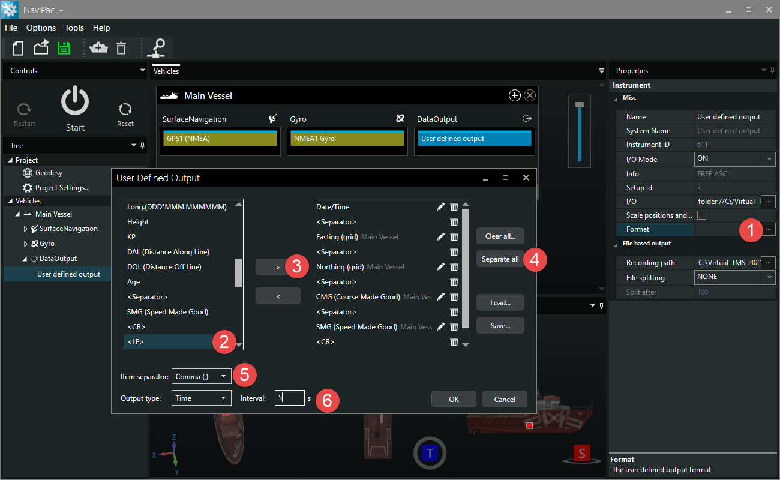
Task: Delete the <CR> item from selected list
Action: point(454,341)
